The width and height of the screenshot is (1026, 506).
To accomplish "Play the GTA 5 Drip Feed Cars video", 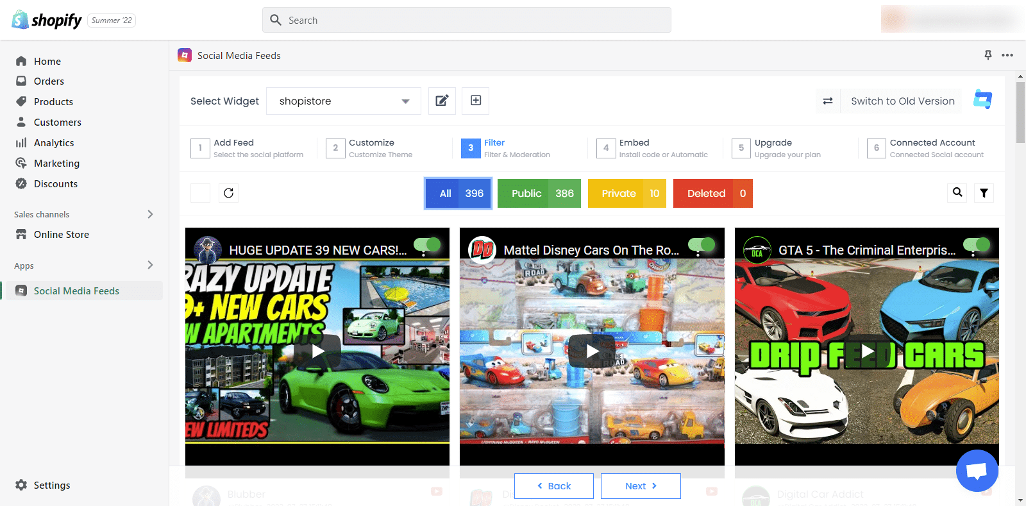I will click(867, 351).
